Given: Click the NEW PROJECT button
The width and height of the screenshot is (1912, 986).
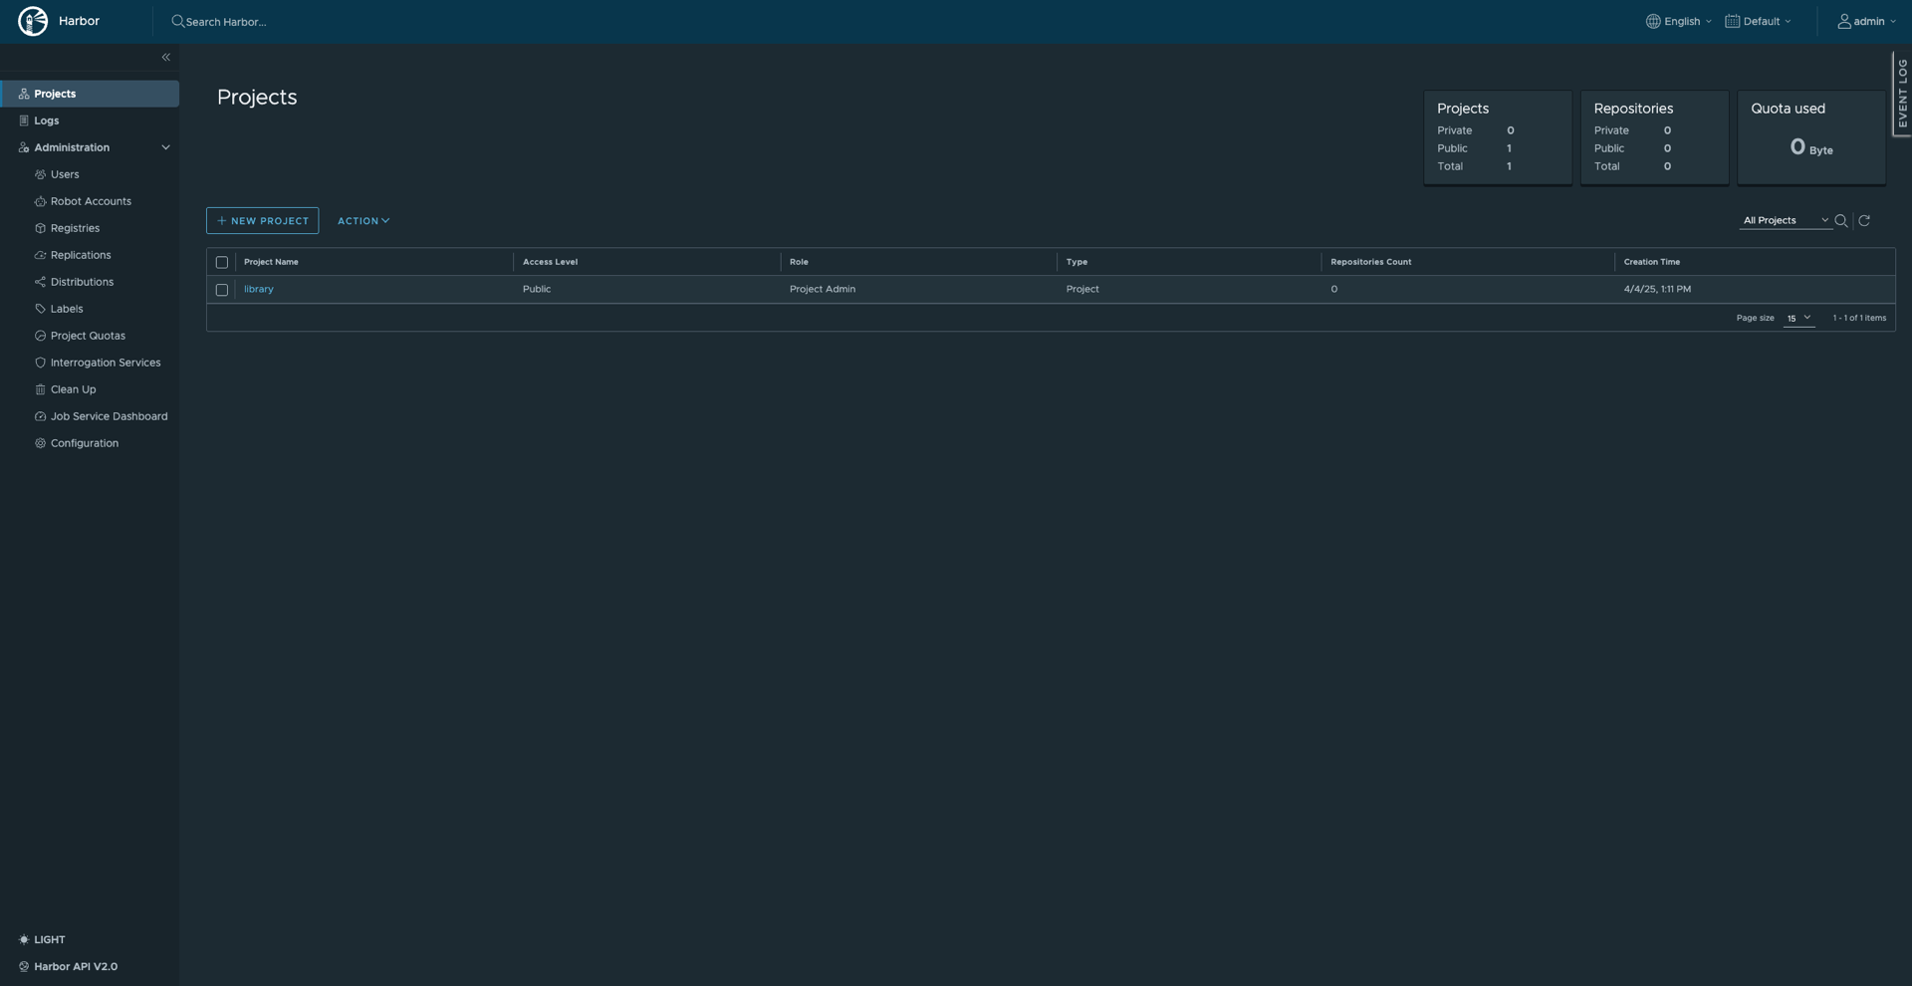Looking at the screenshot, I should 262,220.
